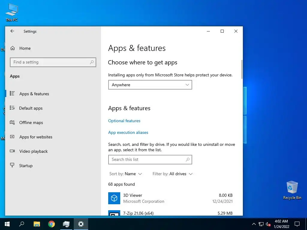
Task: Click the muted volume tray icon
Action: pyautogui.click(x=268, y=224)
